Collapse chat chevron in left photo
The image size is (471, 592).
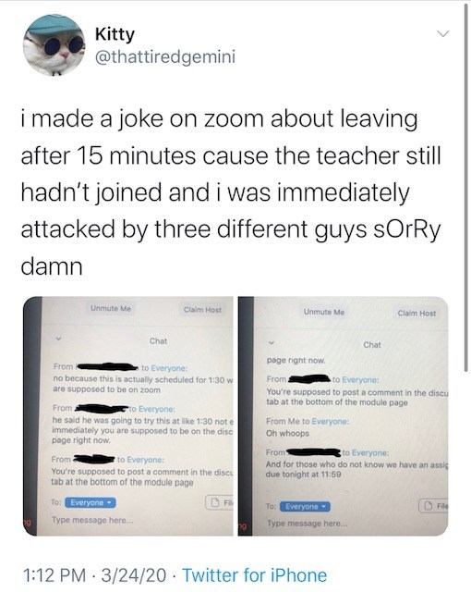pos(58,339)
